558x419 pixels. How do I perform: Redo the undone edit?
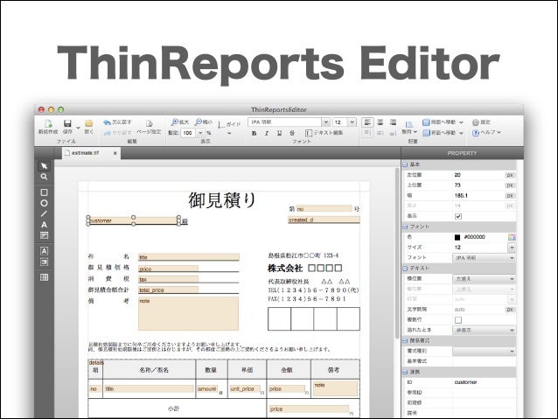tap(117, 132)
